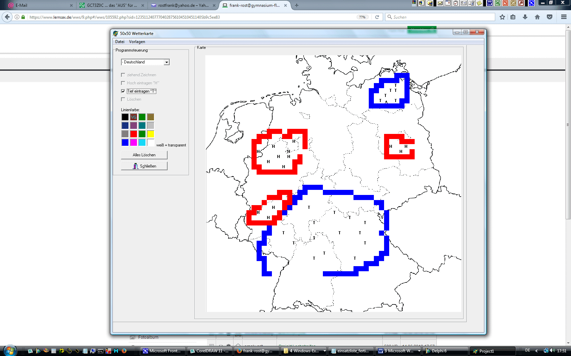Show Firefox downloads arrow icon
This screenshot has height=356, width=571.
pyautogui.click(x=525, y=17)
